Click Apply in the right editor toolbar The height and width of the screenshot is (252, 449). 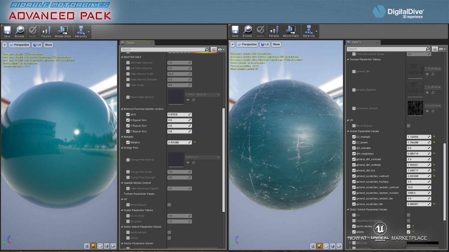[x=260, y=32]
